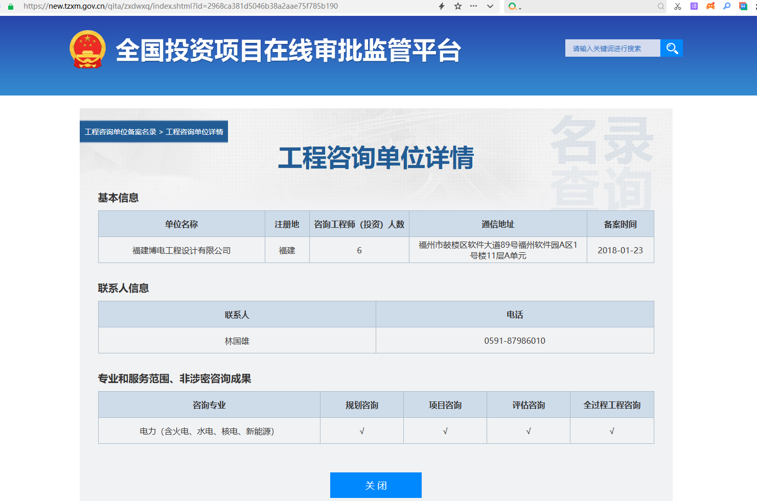
Task: Click the green padlock security icon
Action: pyautogui.click(x=11, y=7)
